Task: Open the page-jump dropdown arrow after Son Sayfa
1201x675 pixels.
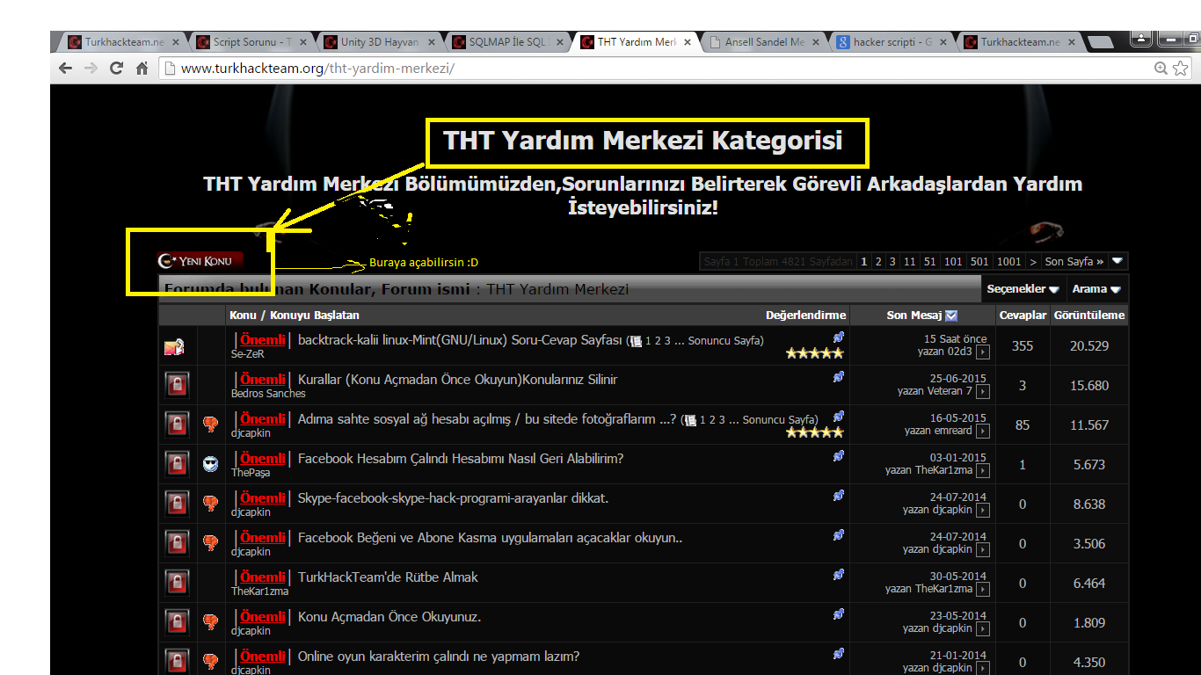Action: (x=1117, y=261)
